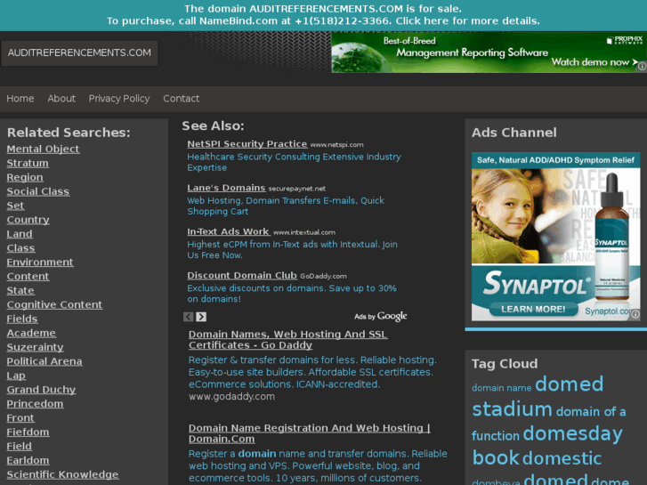The width and height of the screenshot is (647, 485).
Task: Click www.godaddy.com URL text
Action: (232, 397)
